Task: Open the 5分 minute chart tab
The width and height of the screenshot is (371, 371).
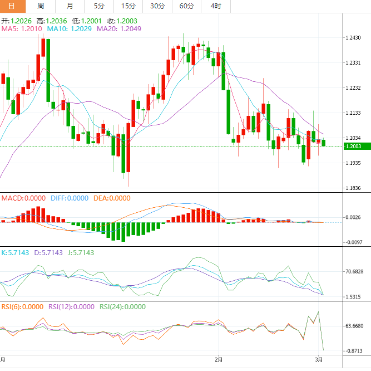Action: pos(98,6)
